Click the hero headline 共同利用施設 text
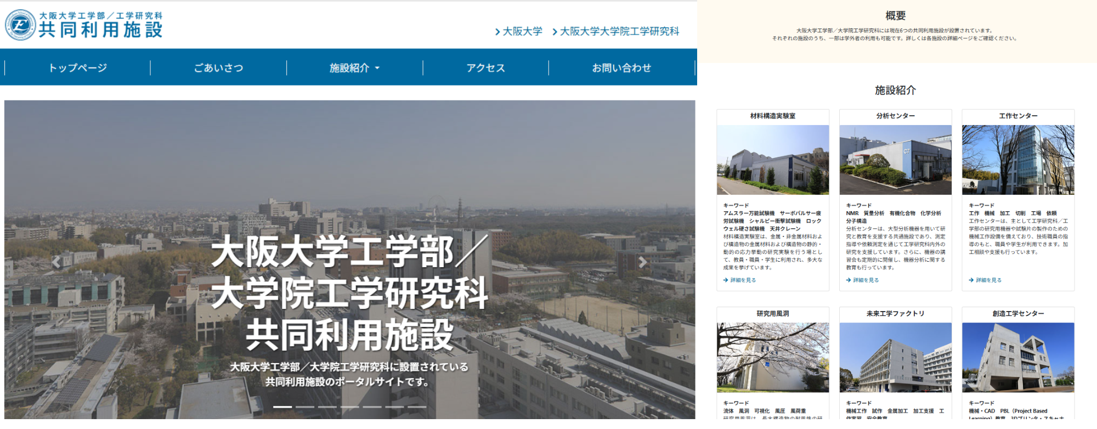Viewport: 1097px width, 429px height. 349,335
